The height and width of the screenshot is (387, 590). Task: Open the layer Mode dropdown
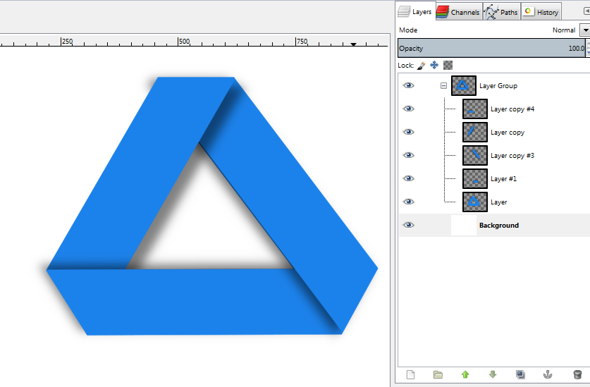tap(585, 30)
